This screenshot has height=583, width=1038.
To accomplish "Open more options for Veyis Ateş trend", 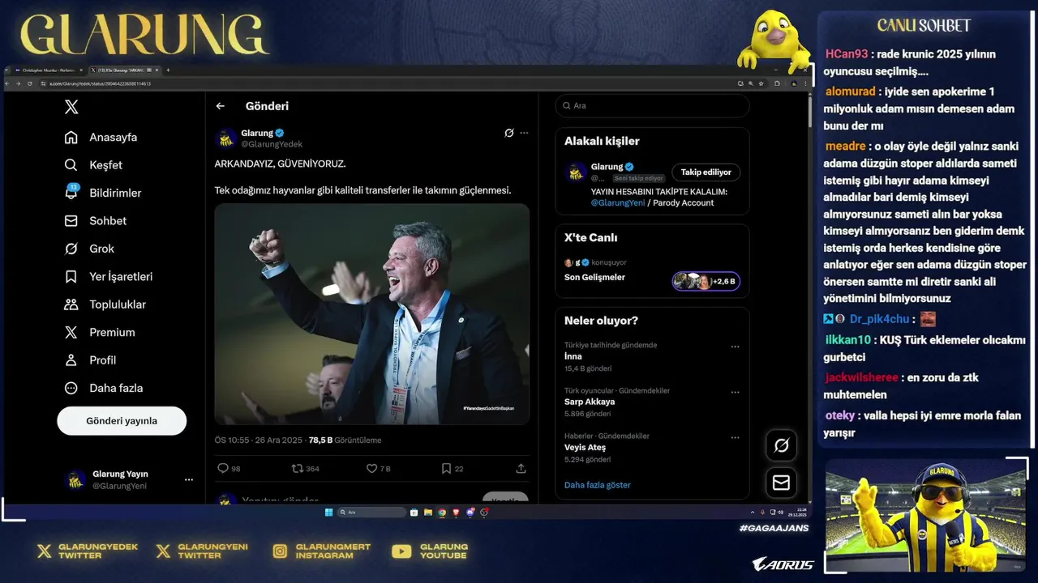I will click(735, 437).
